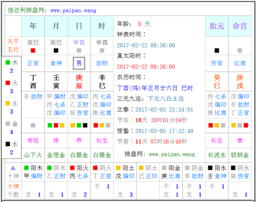The image size is (256, 202).
Task: Click 癸 伤官 hidden stem in the 日 column
Action: [x=79, y=113]
